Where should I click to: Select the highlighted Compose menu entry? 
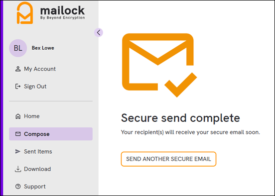tap(51, 134)
